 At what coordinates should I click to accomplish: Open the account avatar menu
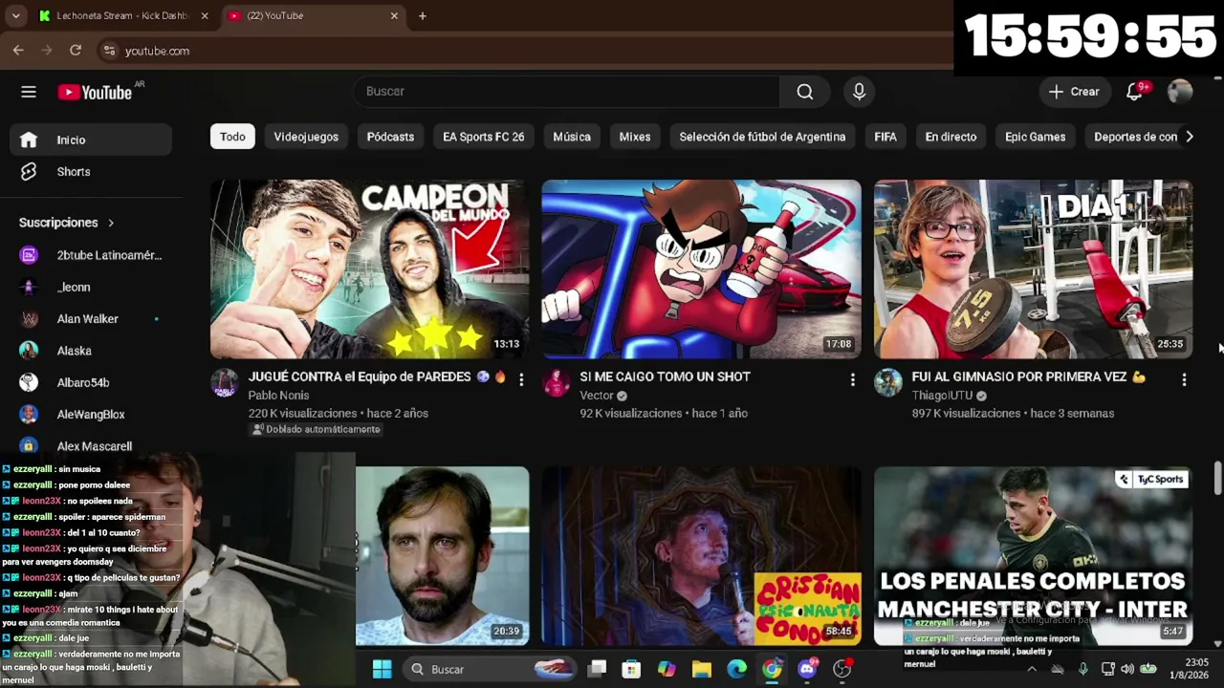[1180, 92]
